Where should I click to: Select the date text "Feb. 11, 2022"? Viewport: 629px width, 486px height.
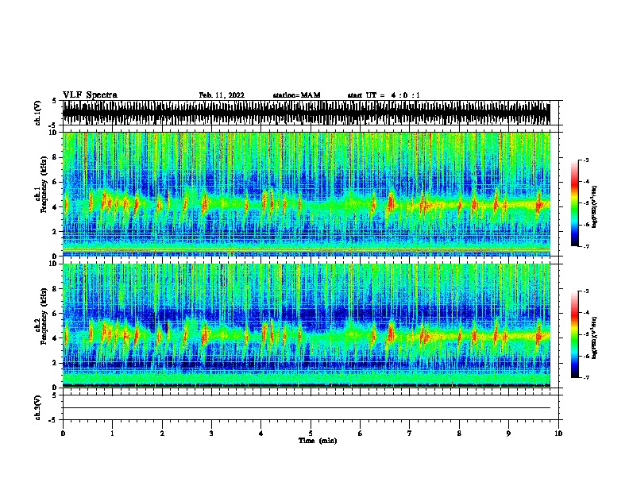pos(222,95)
